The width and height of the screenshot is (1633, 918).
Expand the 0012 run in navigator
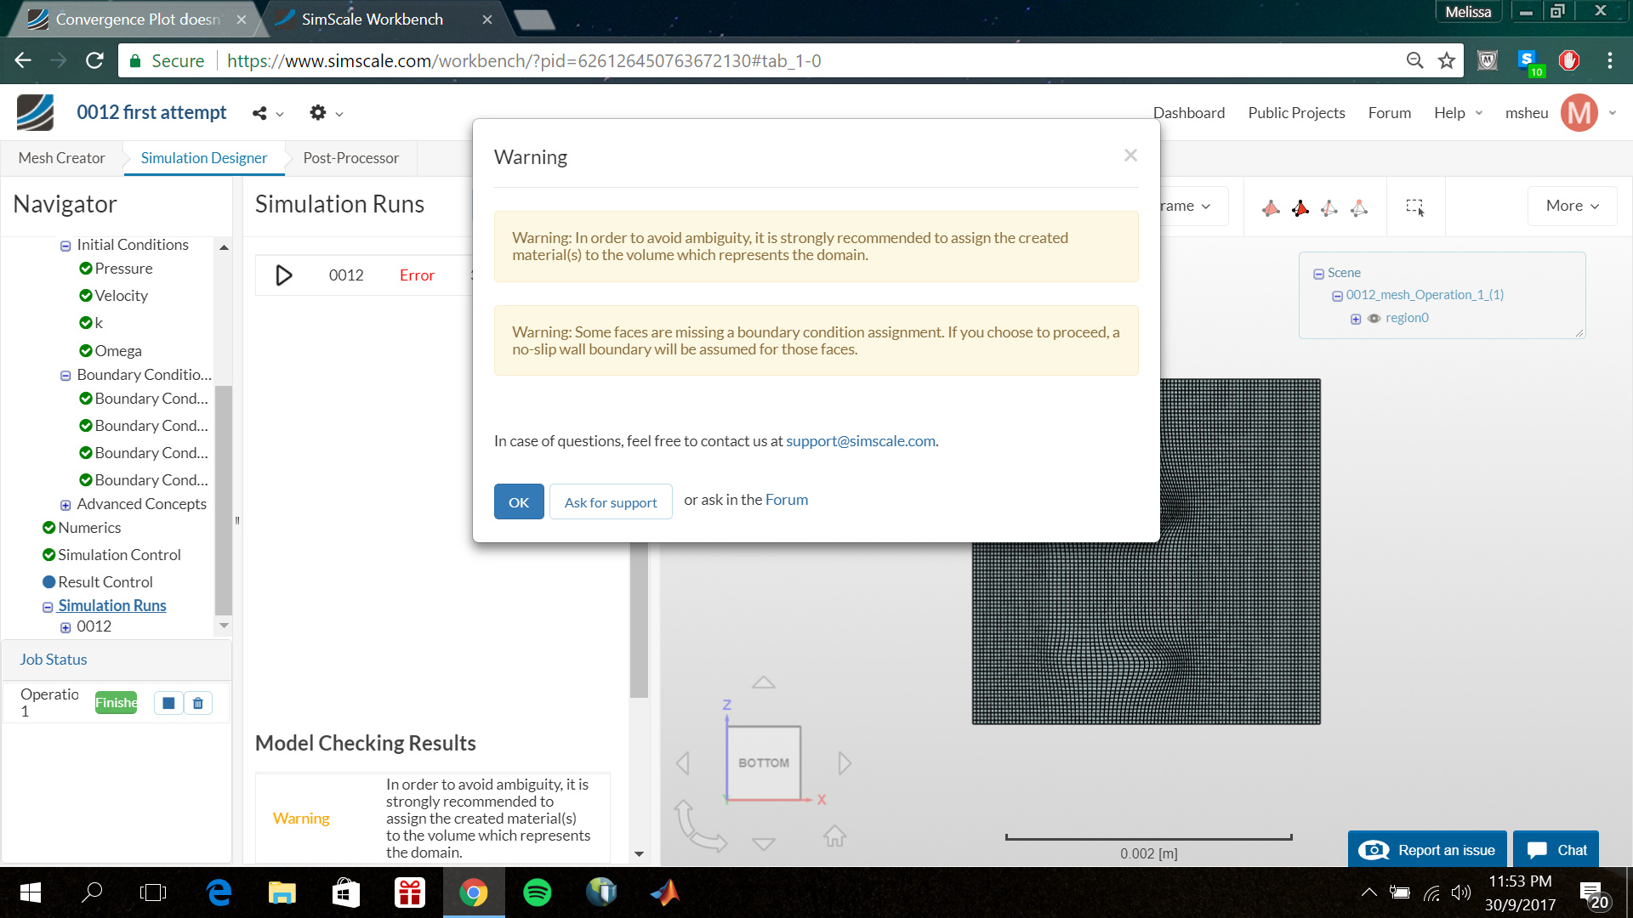[x=65, y=627]
